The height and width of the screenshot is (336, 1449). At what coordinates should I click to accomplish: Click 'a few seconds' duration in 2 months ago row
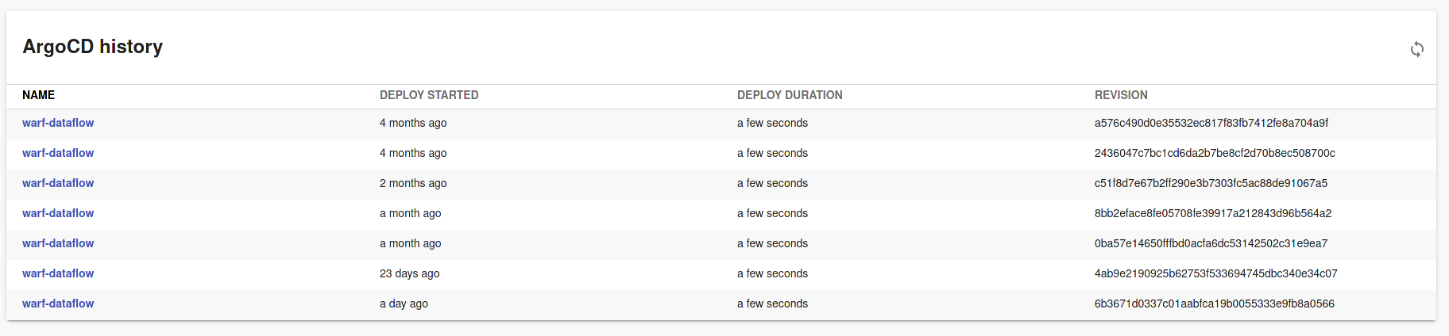772,183
